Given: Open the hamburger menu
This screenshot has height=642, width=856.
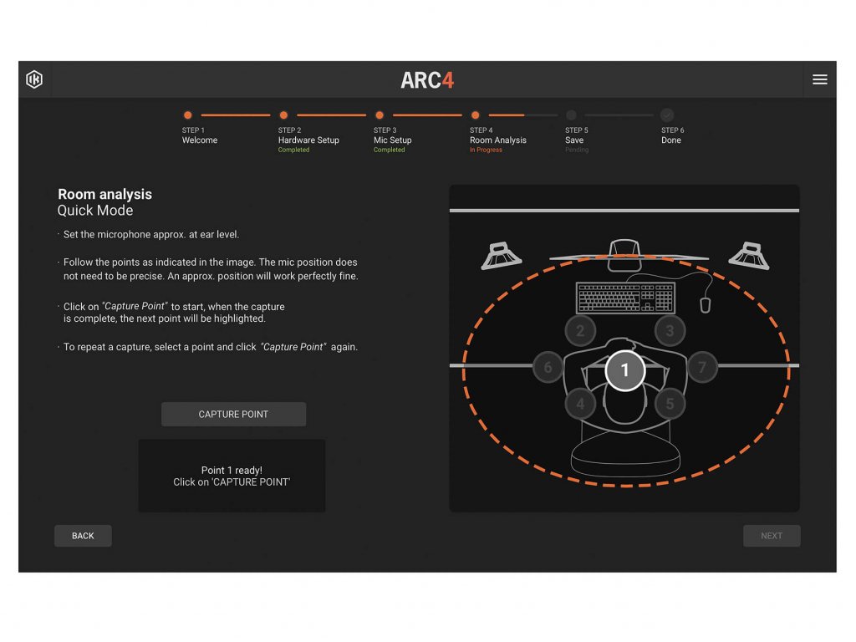Looking at the screenshot, I should pos(819,79).
